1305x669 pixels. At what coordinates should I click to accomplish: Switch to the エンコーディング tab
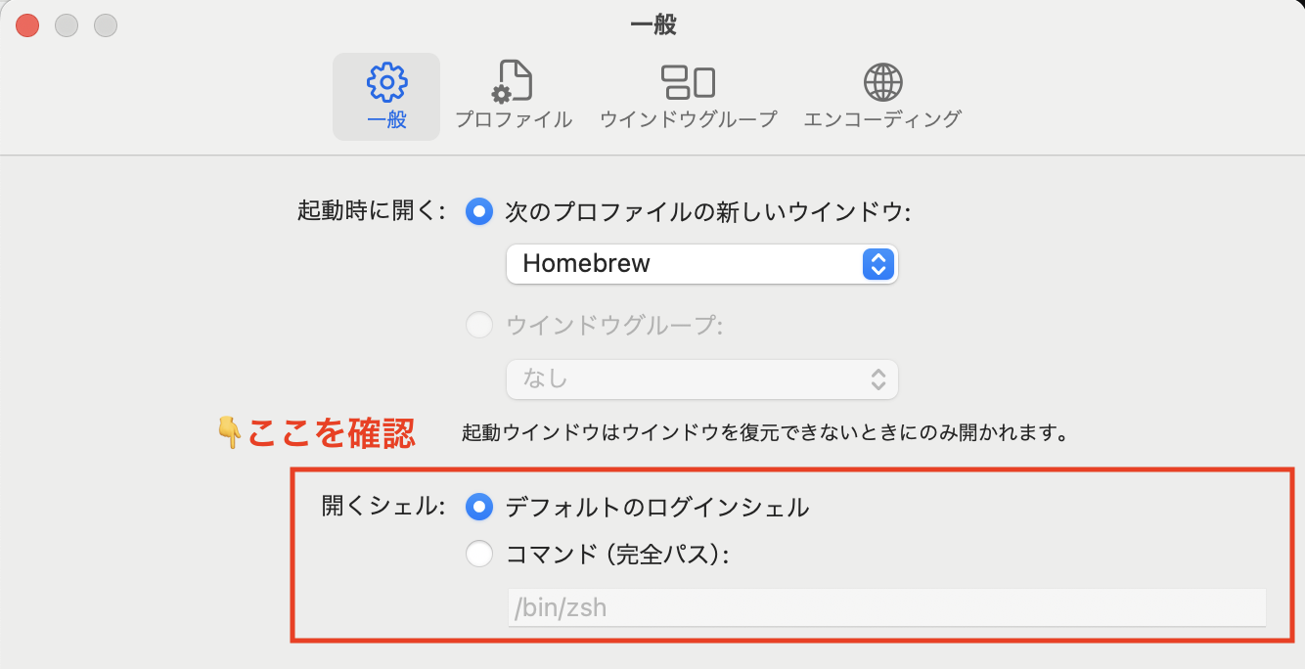tap(882, 95)
